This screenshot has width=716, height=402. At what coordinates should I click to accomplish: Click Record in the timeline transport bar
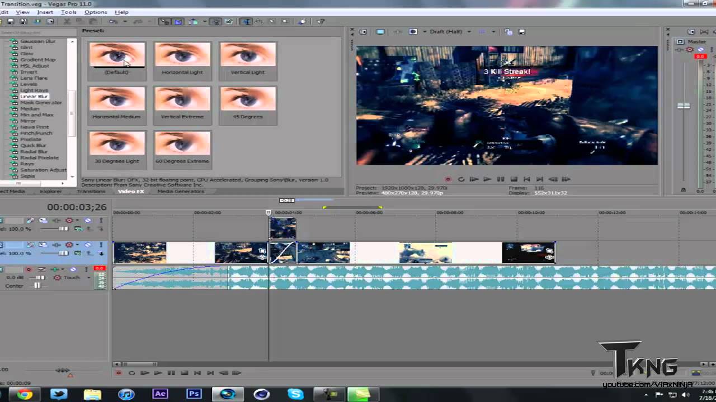119,373
